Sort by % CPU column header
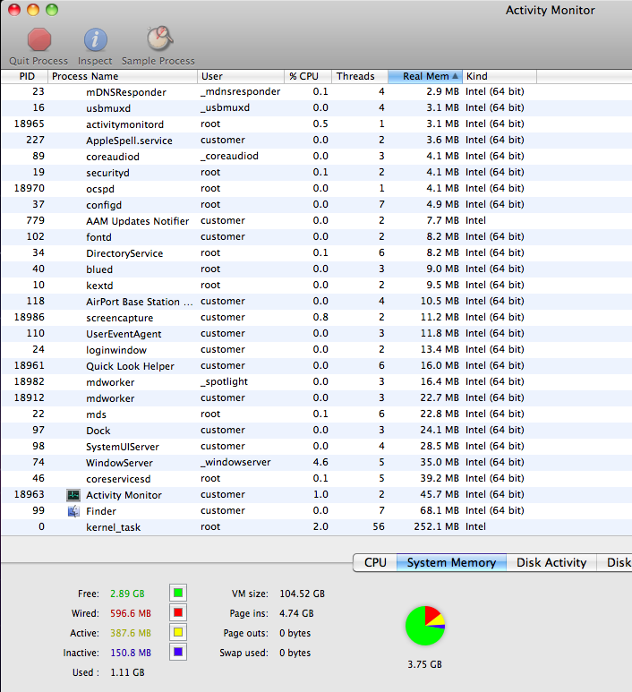This screenshot has width=632, height=692. coord(308,76)
